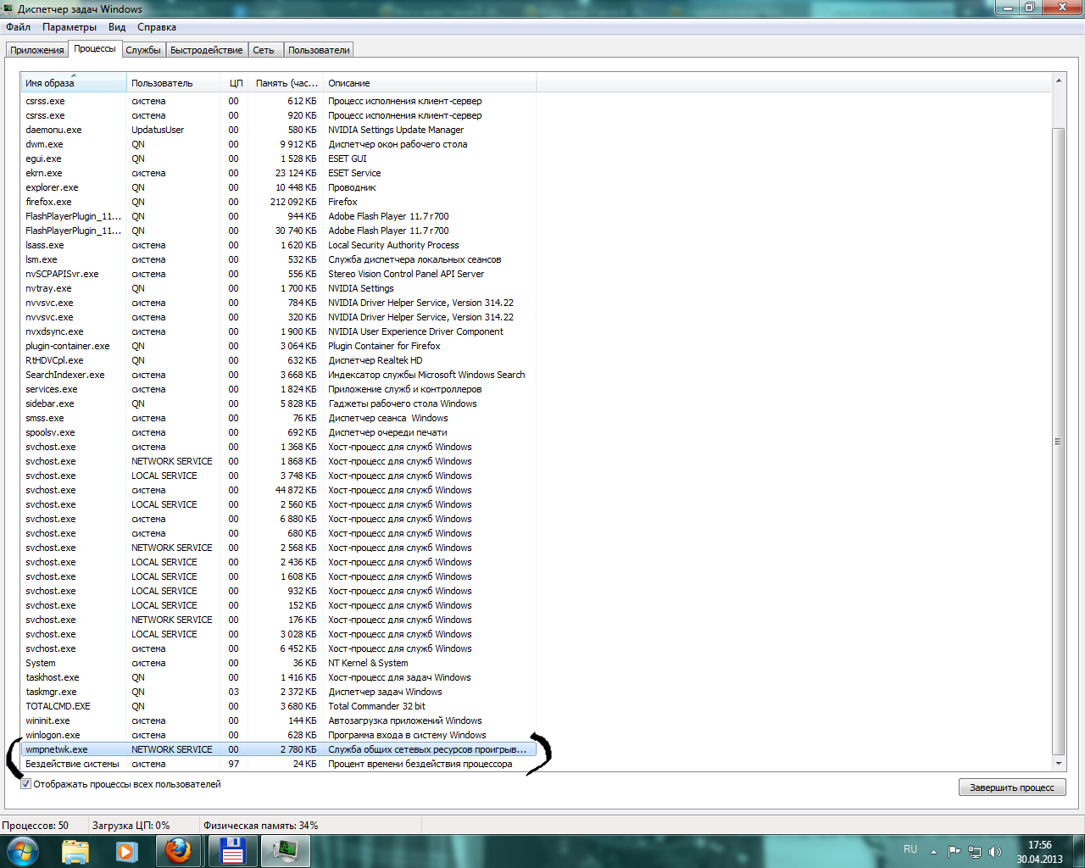Sort by the 'Пользователь' column header
This screenshot has width=1085, height=868.
[174, 83]
